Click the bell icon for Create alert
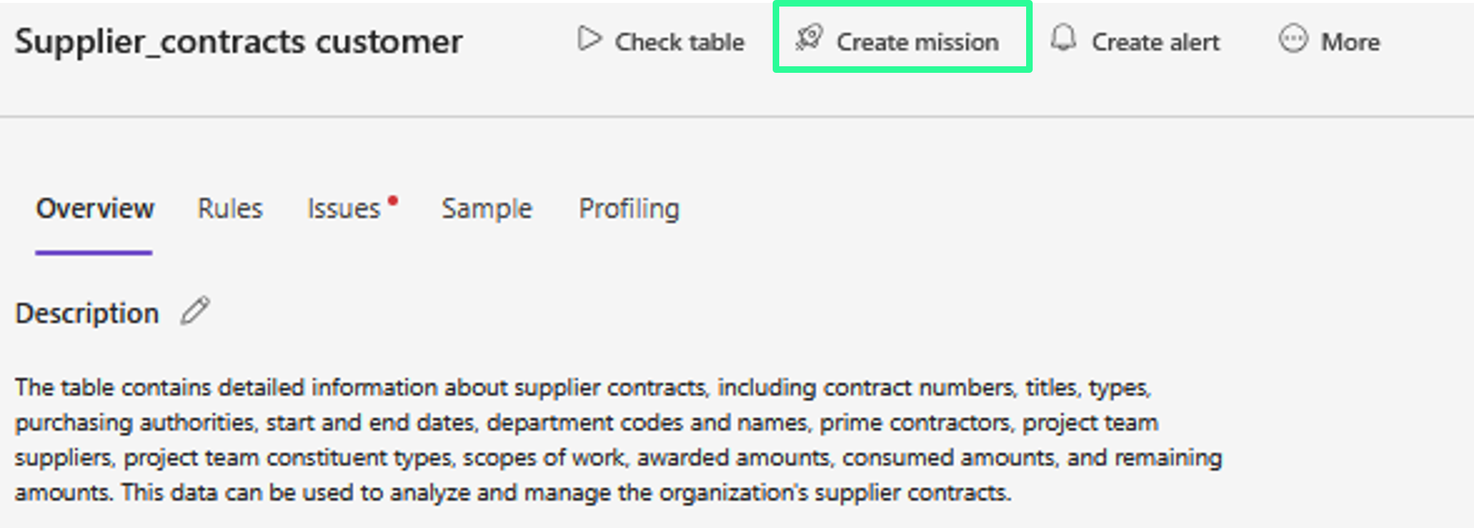 (x=1063, y=38)
